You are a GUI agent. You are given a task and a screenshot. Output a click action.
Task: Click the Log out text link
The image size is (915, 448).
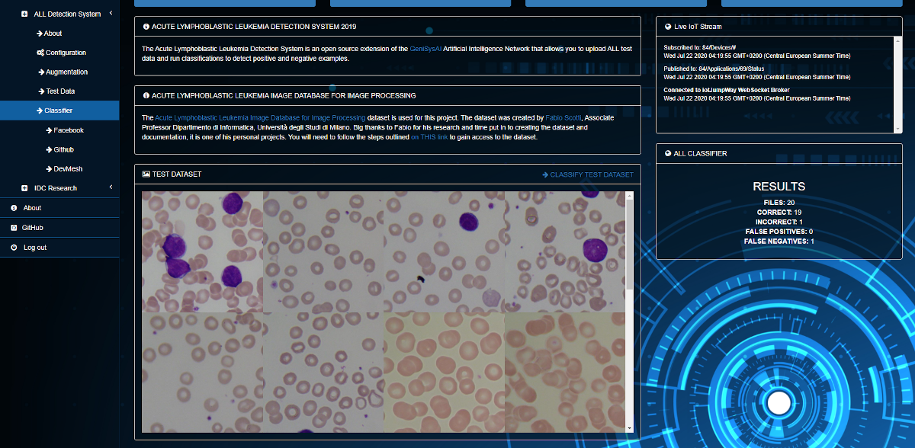[35, 248]
